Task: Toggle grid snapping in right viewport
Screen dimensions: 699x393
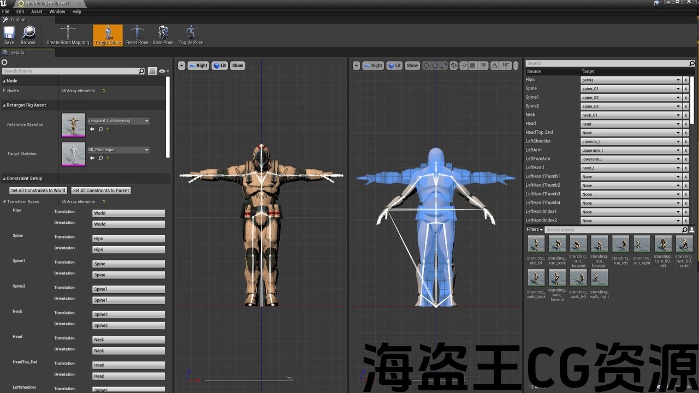Action: pyautogui.click(x=472, y=65)
